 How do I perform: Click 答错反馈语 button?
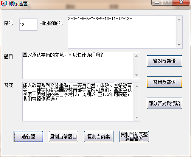(165, 82)
